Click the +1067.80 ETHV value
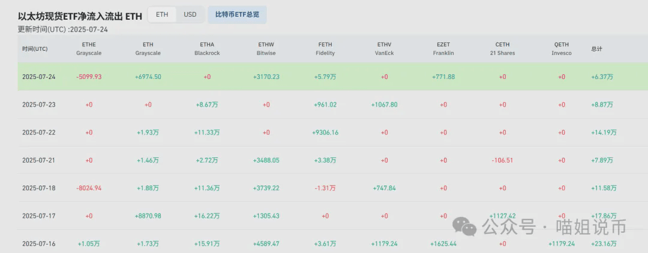 click(385, 105)
